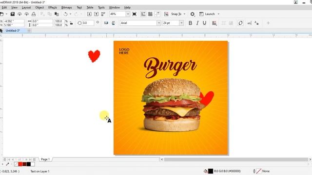Image resolution: width=312 pixels, height=175 pixels.
Task: Click the cloud upload icon
Action: pyautogui.click(x=27, y=14)
